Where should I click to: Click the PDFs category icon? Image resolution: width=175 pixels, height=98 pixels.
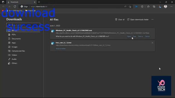click(9, 35)
